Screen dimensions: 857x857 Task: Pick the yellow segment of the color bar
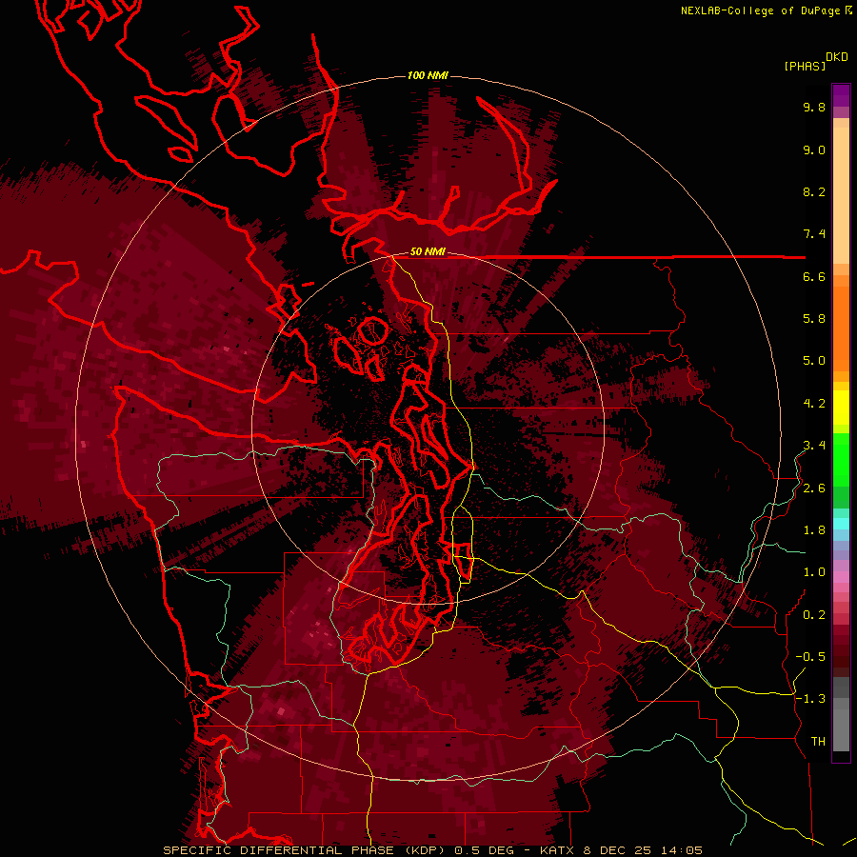(841, 408)
